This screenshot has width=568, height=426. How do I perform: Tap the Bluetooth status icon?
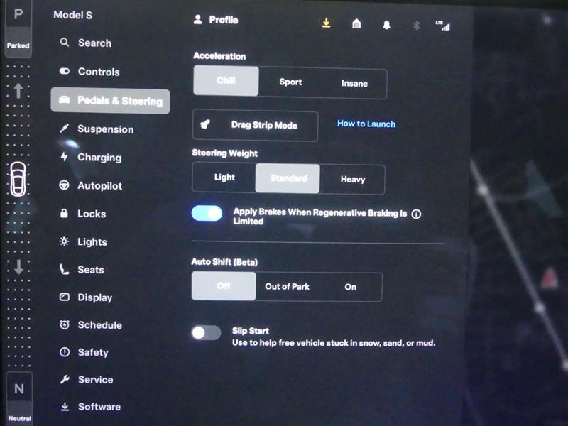(x=416, y=25)
